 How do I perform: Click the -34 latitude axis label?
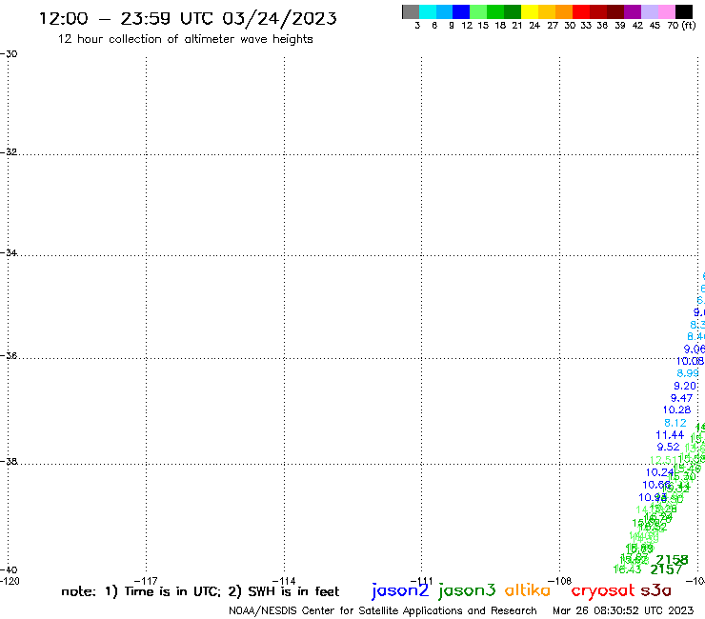[9, 252]
